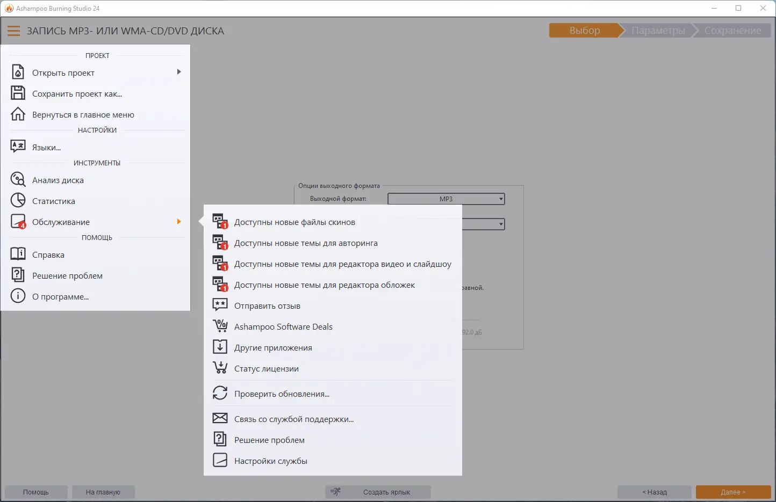This screenshot has height=502, width=776.
Task: Click the Ashampoo flame icon in title bar
Action: (x=9, y=8)
